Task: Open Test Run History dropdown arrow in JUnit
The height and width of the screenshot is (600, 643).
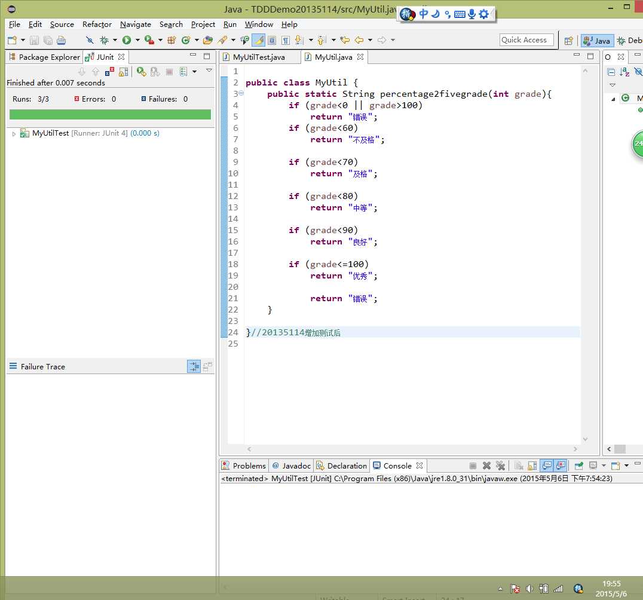Action: point(194,72)
